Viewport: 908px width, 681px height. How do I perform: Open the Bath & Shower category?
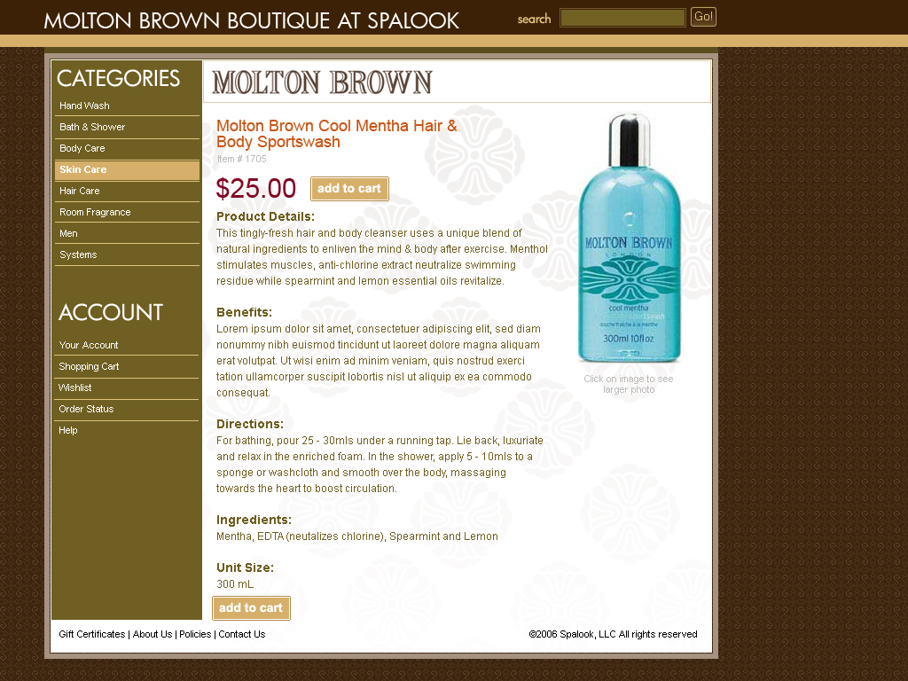click(92, 127)
